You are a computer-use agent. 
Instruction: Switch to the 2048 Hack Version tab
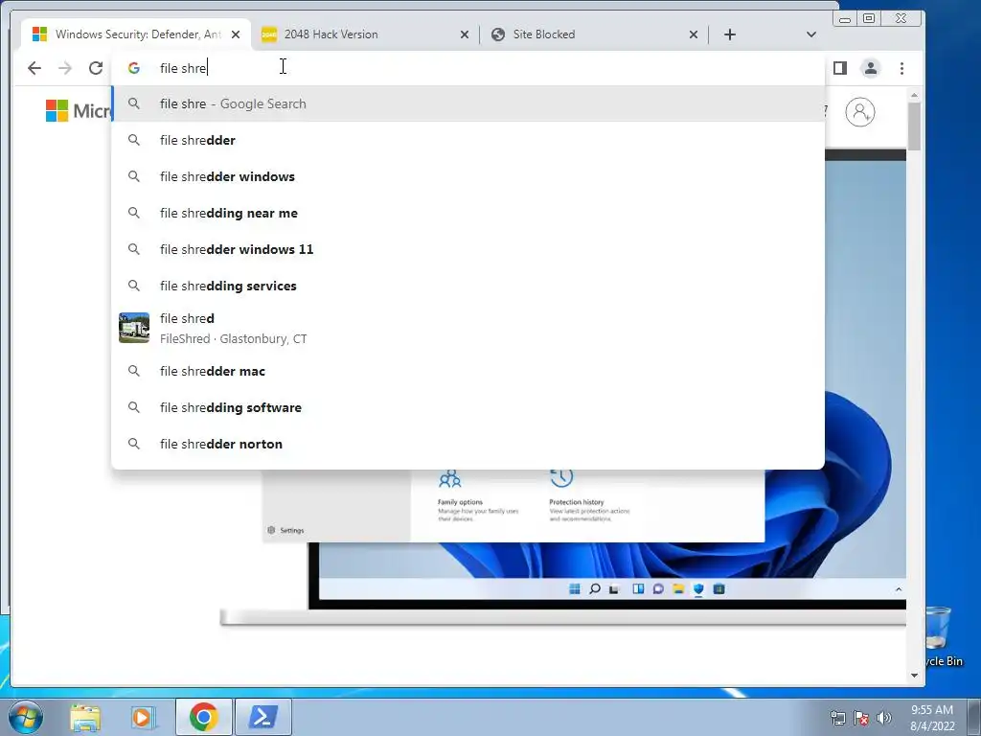[366, 34]
